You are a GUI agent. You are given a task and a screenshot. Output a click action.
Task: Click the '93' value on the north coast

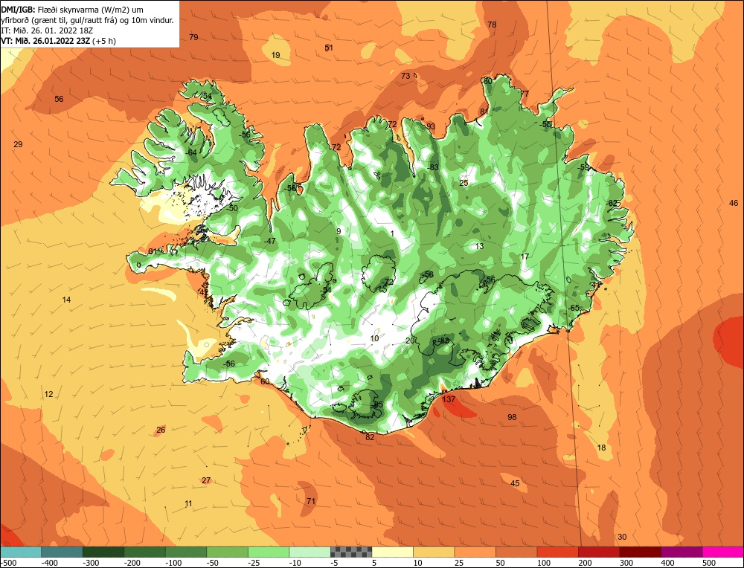[431, 126]
